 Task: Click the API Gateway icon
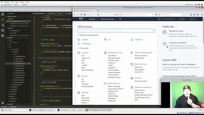79,44
